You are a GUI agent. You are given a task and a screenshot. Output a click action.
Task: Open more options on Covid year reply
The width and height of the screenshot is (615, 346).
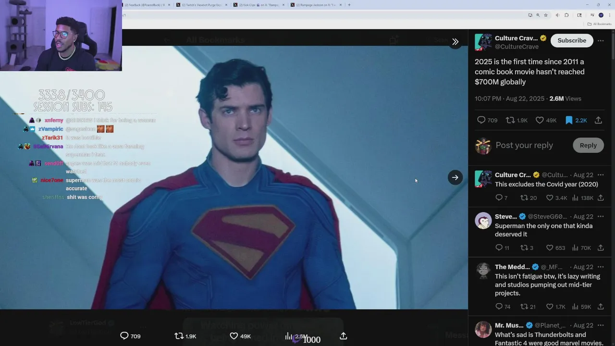[x=601, y=174]
